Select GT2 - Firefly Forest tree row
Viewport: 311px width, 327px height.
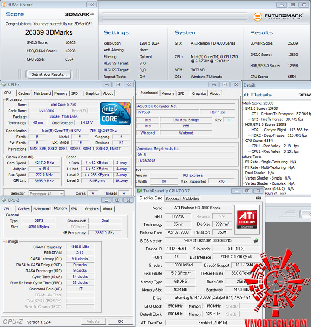pyautogui.click(x=277, y=119)
